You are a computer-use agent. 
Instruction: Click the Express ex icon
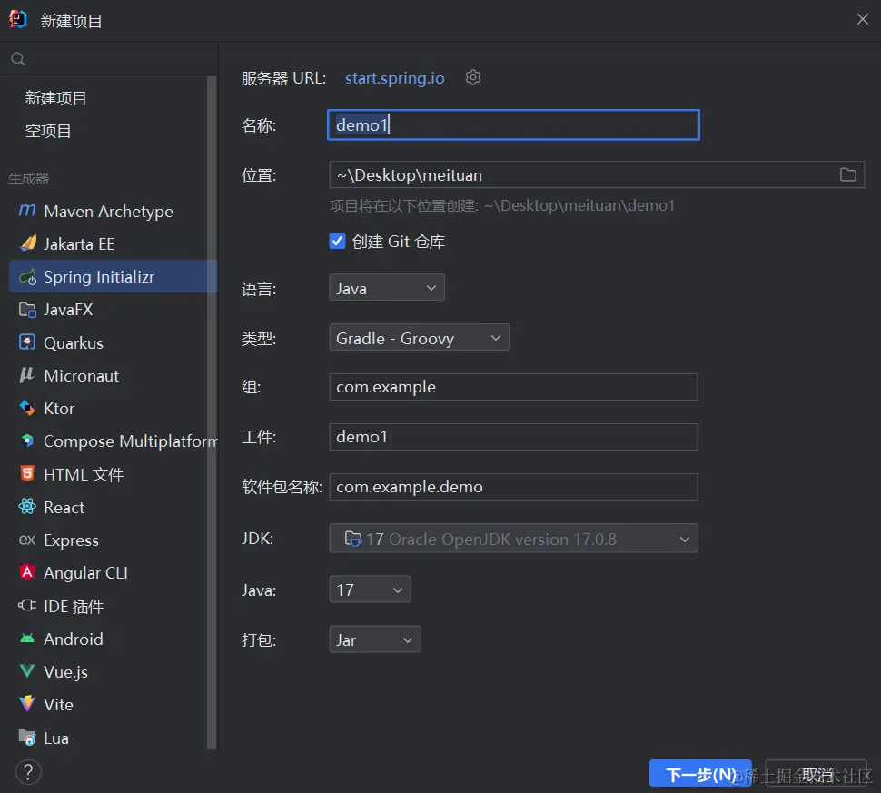click(27, 540)
